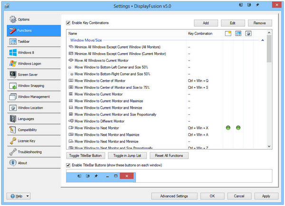Click Reset All Functions button
285x206 pixels.
click(x=169, y=156)
